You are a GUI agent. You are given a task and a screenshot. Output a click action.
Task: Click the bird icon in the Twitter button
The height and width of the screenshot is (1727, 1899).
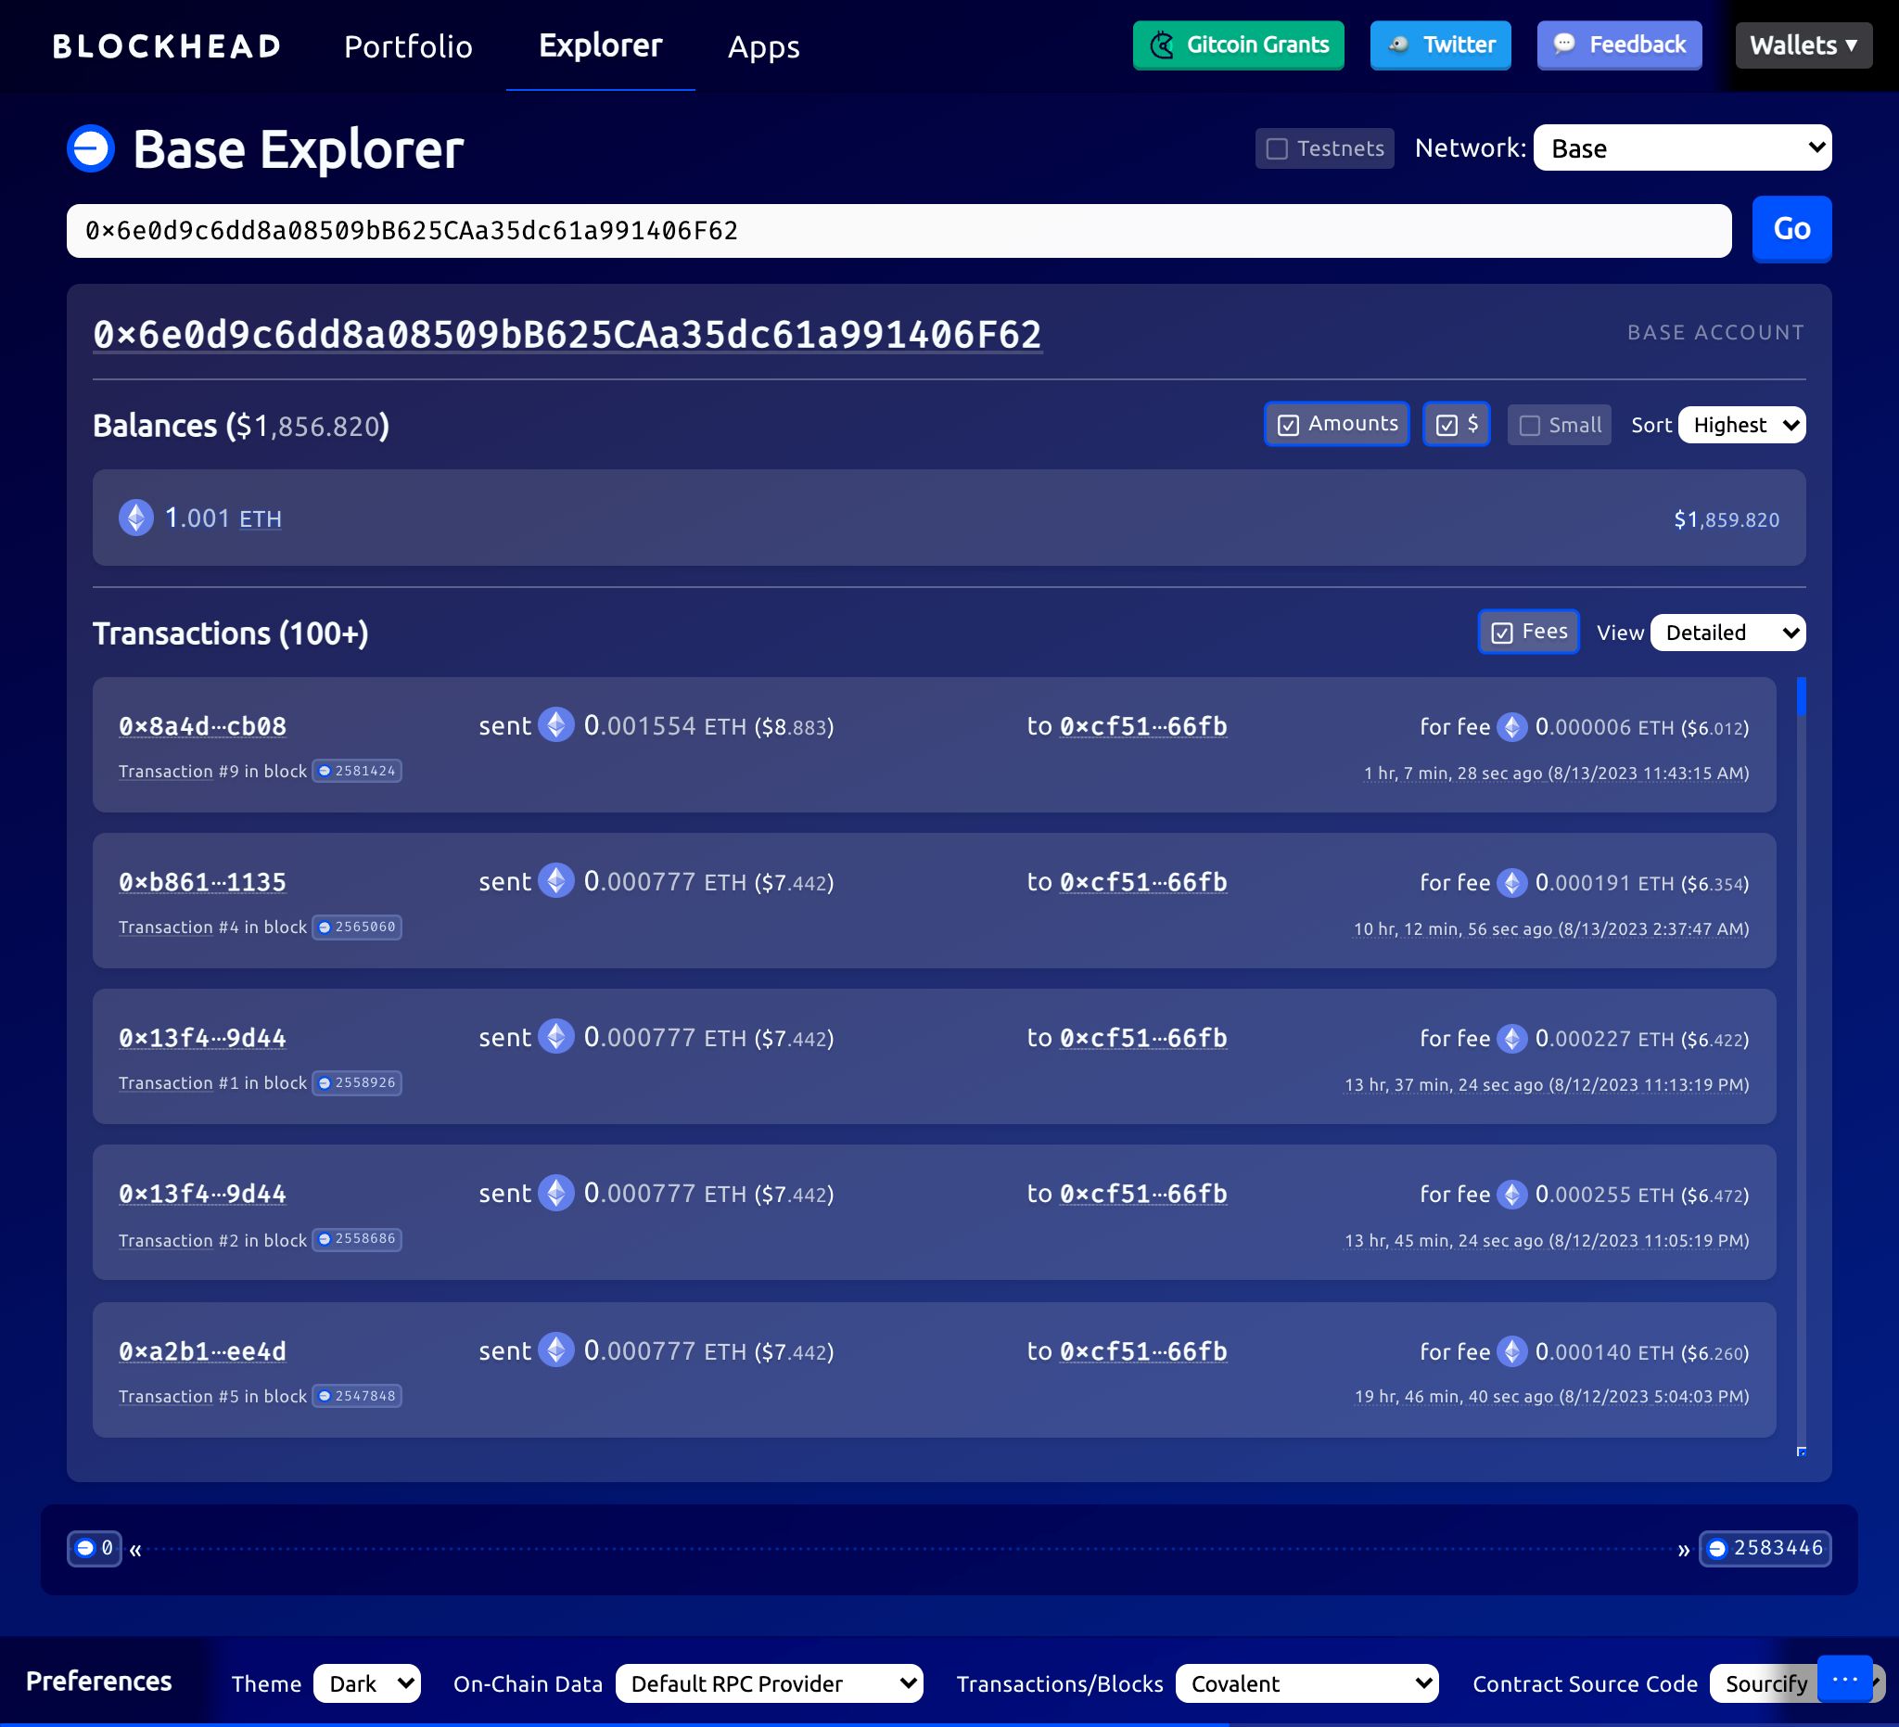pyautogui.click(x=1399, y=45)
